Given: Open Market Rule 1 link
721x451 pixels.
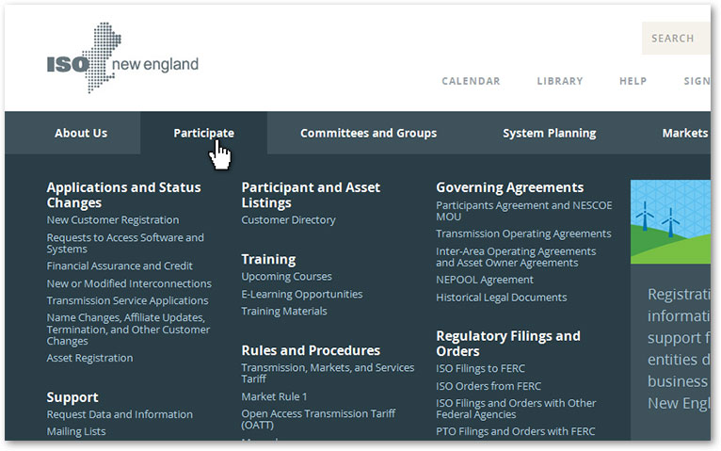Looking at the screenshot, I should click(x=274, y=396).
